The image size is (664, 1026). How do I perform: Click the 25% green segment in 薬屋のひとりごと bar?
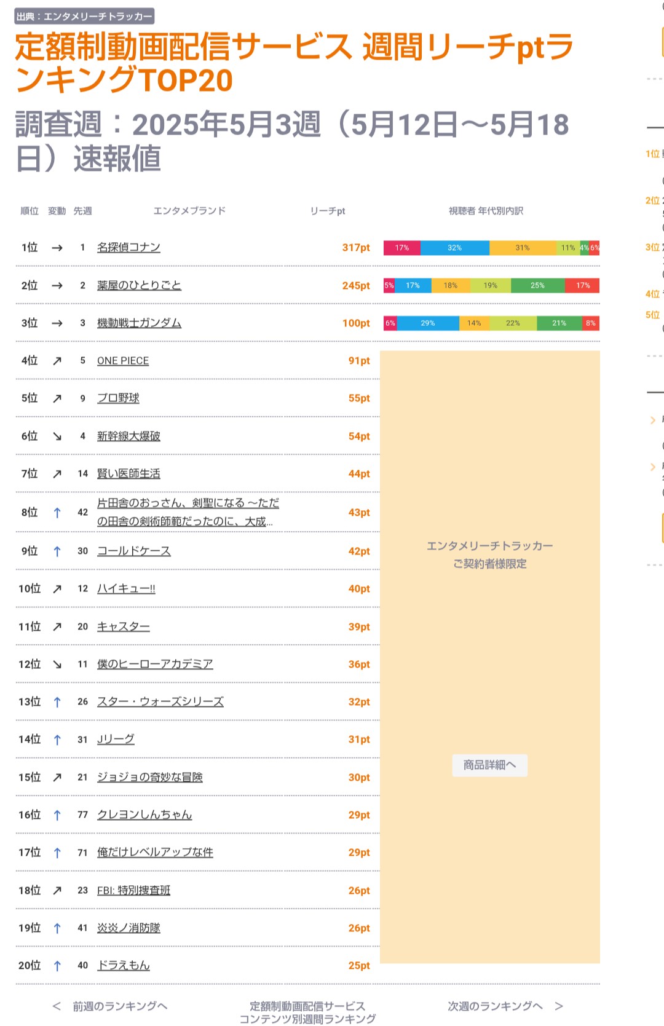tap(537, 286)
